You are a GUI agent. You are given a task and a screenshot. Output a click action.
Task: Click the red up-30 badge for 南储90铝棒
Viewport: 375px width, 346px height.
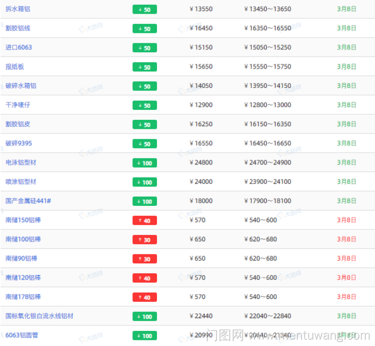pyautogui.click(x=144, y=259)
